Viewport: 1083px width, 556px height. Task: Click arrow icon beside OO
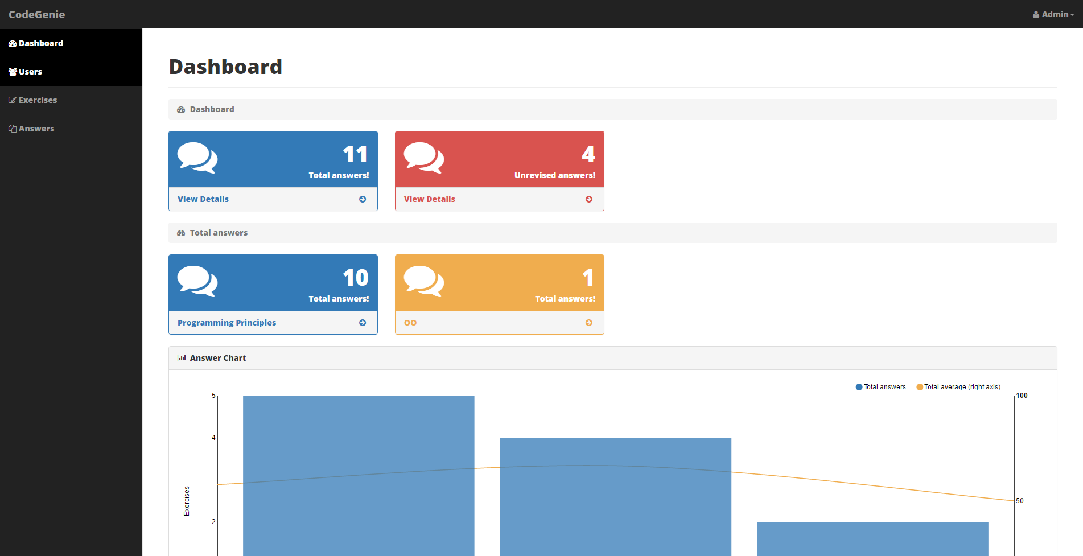point(589,323)
